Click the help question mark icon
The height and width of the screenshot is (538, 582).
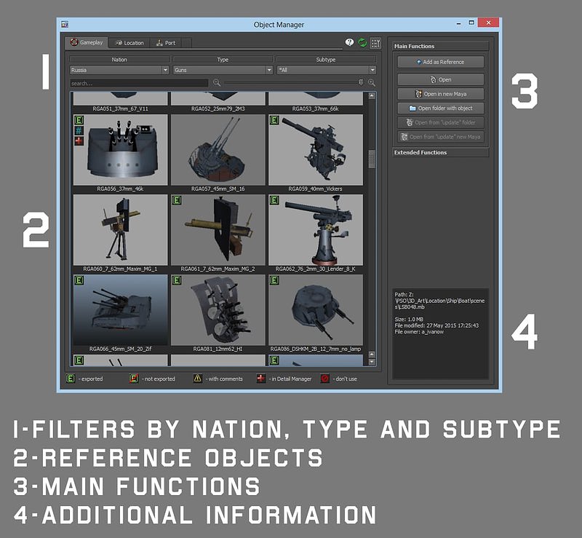(x=349, y=42)
